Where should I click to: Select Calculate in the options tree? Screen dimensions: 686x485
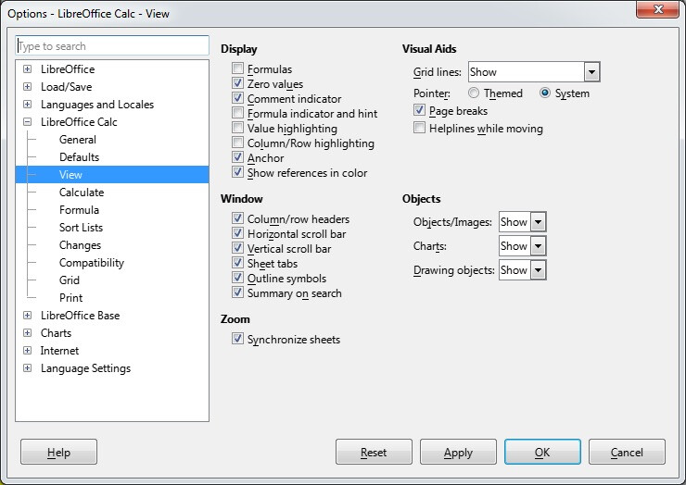[82, 193]
